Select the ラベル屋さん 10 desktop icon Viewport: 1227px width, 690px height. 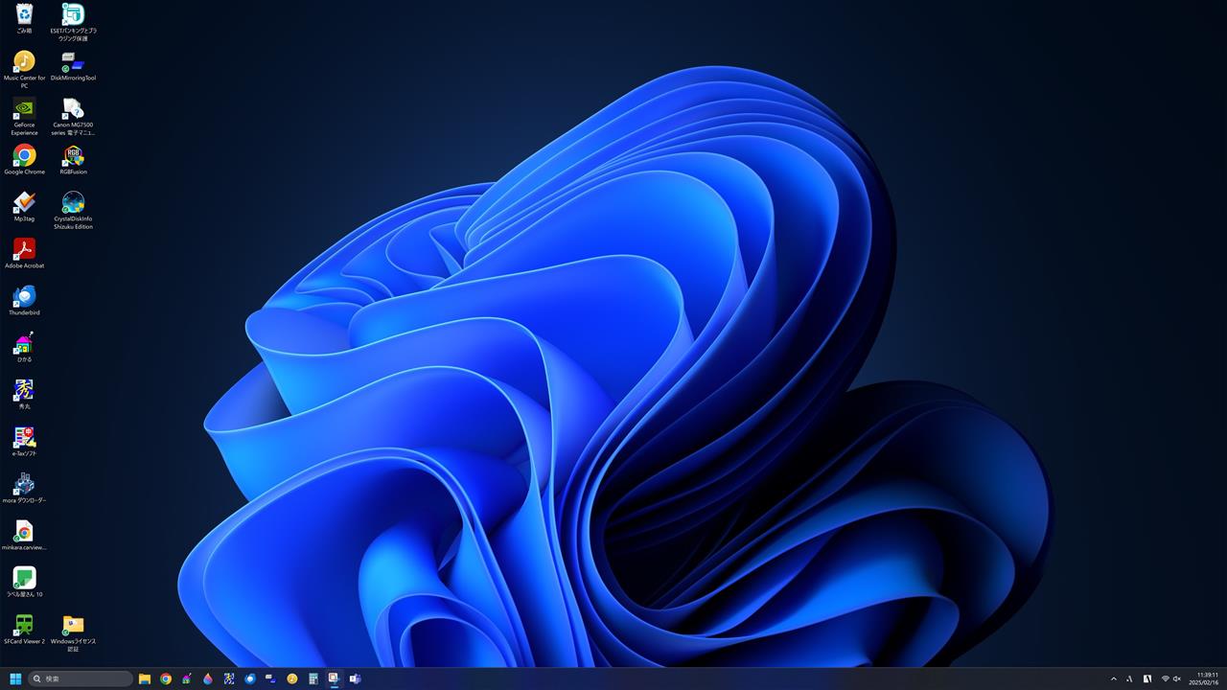[24, 582]
